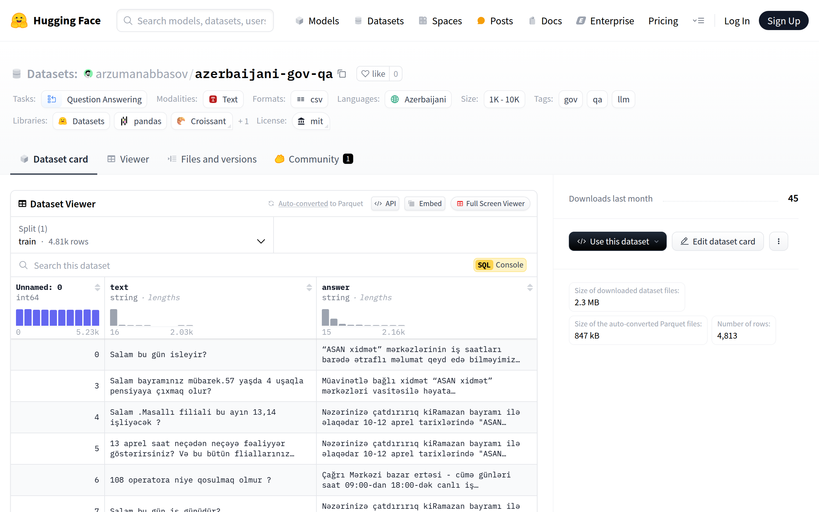This screenshot has width=819, height=512.
Task: Click the csv format icon
Action: point(301,99)
